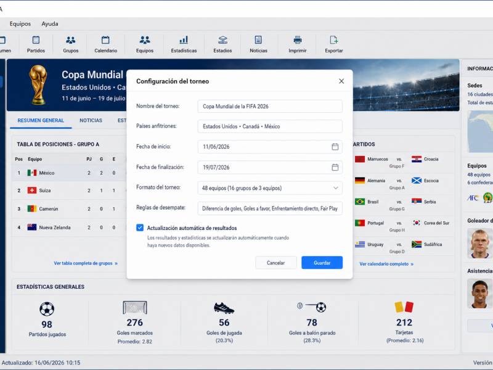
Task: Click the Sedes map thumbnail
Action: coord(480,131)
